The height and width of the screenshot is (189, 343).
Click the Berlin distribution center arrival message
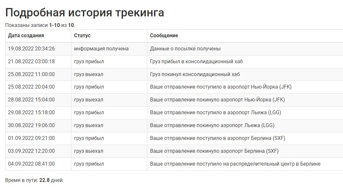[x=235, y=164]
